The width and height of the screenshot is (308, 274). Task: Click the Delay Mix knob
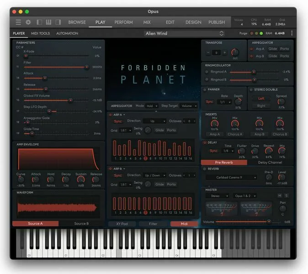[x=282, y=151]
